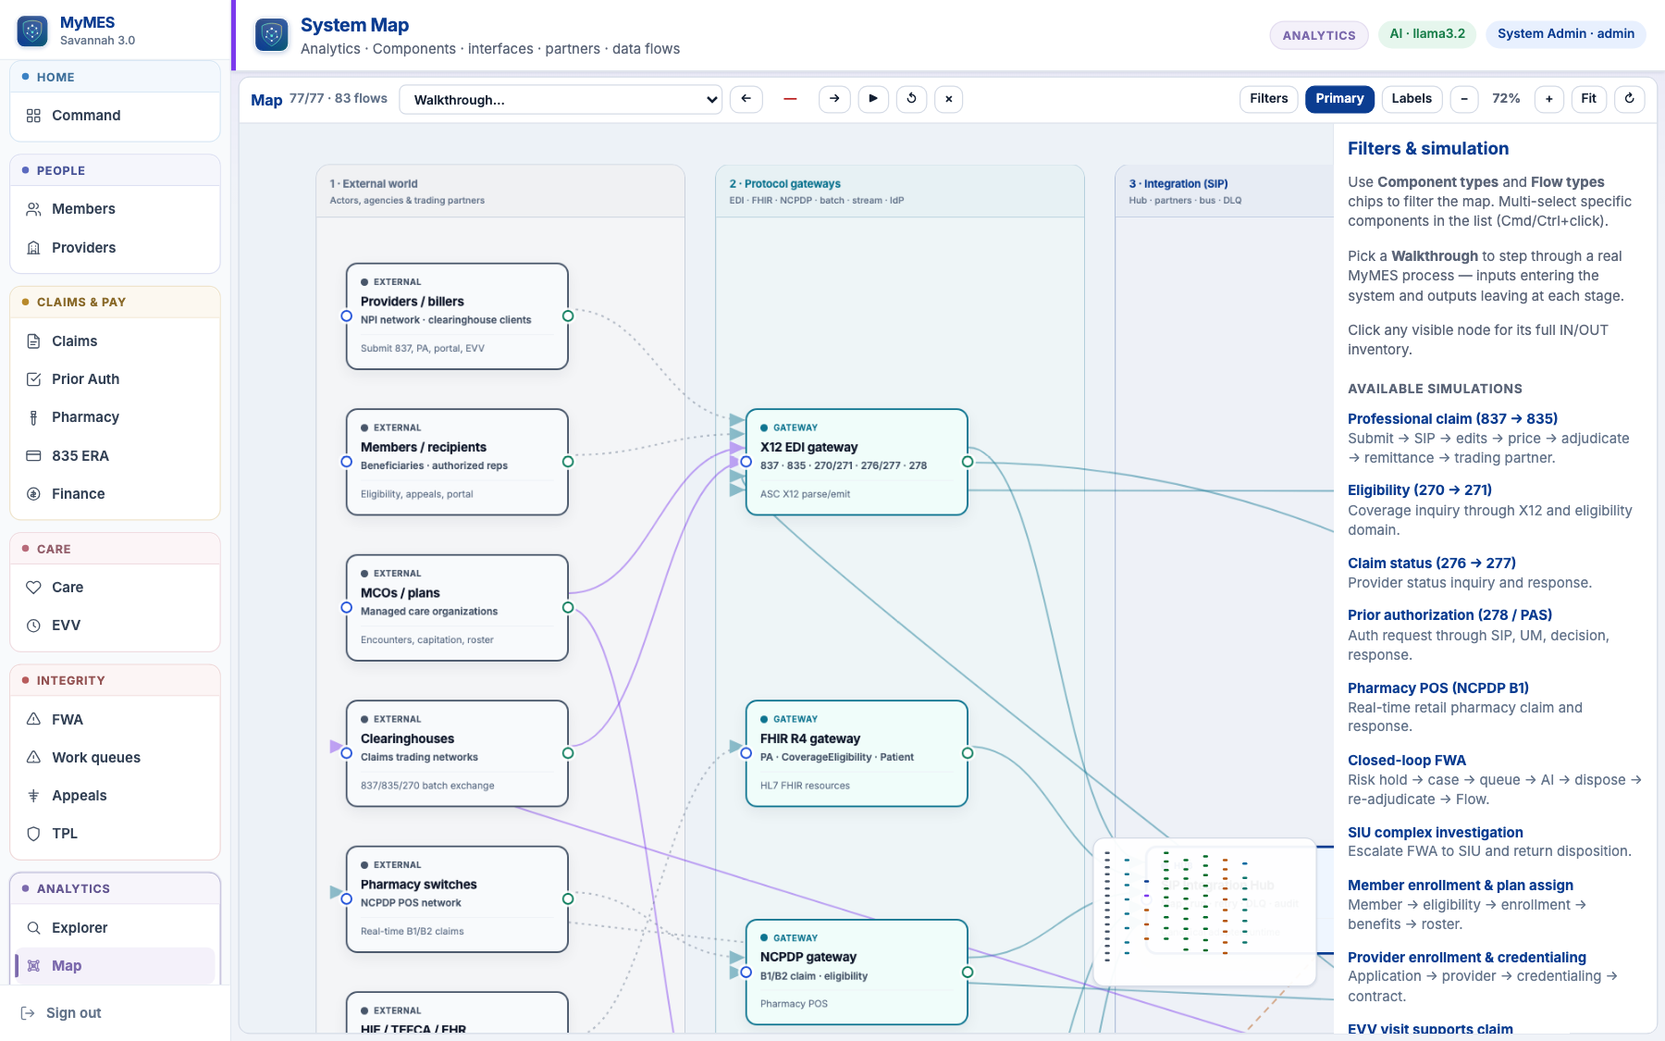
Task: Open Appeals section
Action: (115, 796)
